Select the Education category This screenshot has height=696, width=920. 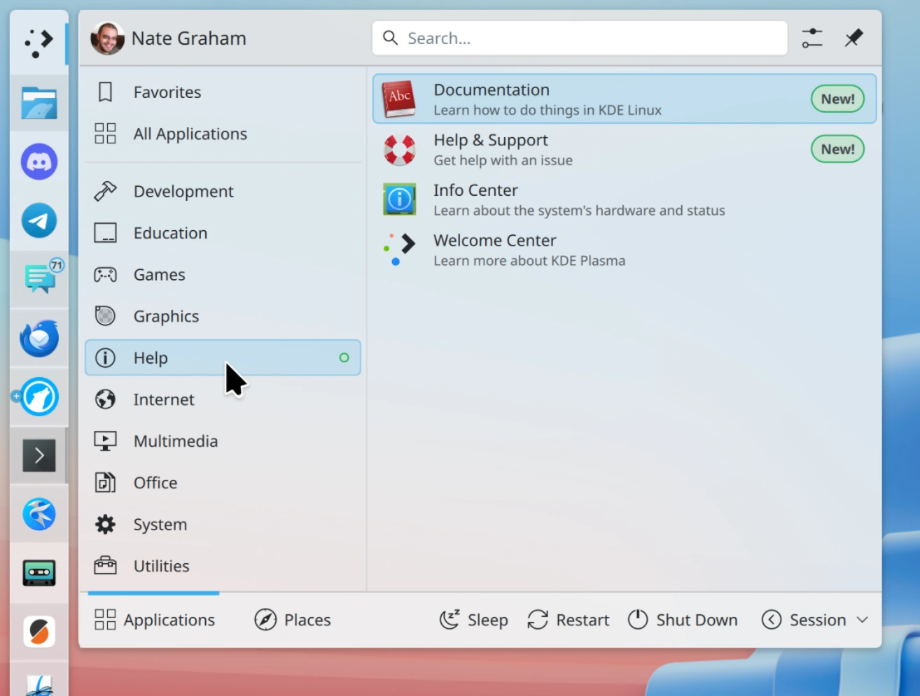tap(223, 233)
